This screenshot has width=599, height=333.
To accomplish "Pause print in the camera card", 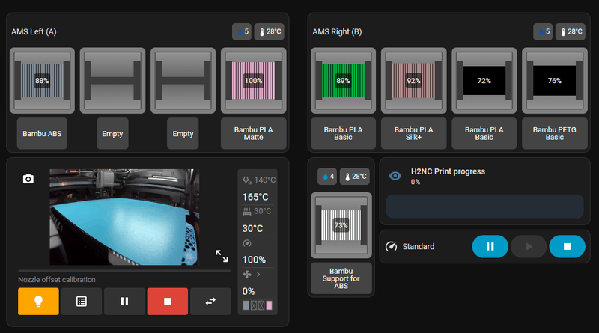I will [x=124, y=302].
